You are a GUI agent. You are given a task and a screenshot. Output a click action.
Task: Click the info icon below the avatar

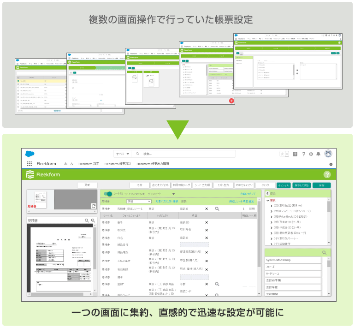[x=331, y=164]
